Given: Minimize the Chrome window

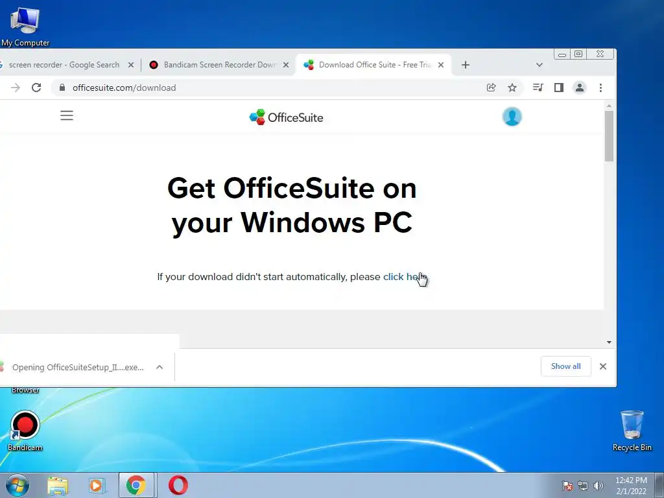Looking at the screenshot, I should pyautogui.click(x=562, y=54).
